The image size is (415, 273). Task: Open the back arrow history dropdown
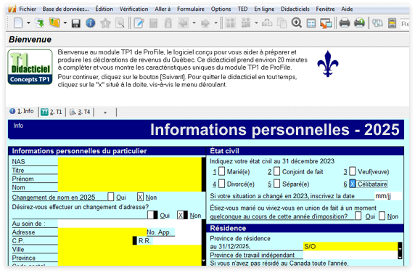coord(194,23)
